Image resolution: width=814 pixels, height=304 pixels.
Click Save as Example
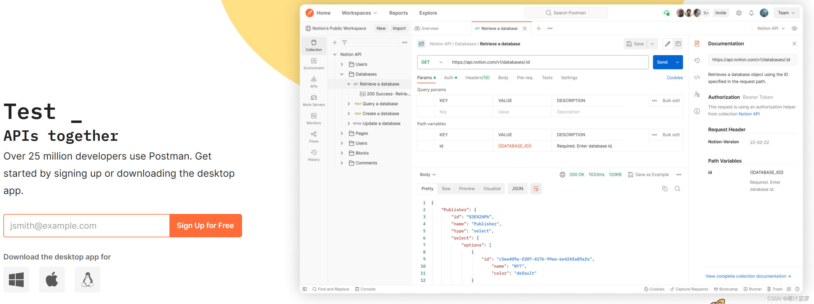pyautogui.click(x=648, y=174)
